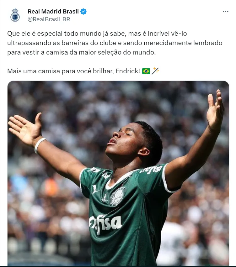Click the blue verified badge
Screen dimensions: 236x267
pyautogui.click(x=83, y=12)
